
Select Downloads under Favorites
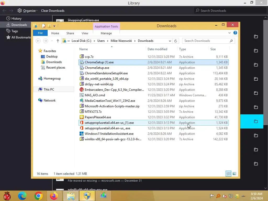pos(54,62)
